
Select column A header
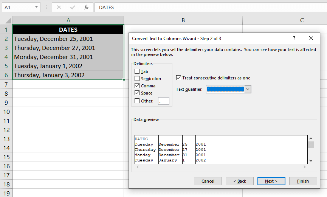coord(68,20)
